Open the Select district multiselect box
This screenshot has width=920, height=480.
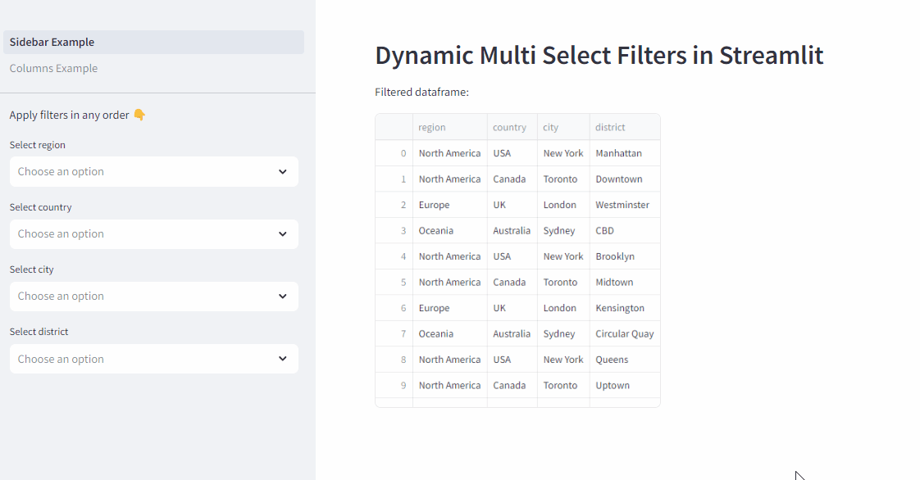153,359
